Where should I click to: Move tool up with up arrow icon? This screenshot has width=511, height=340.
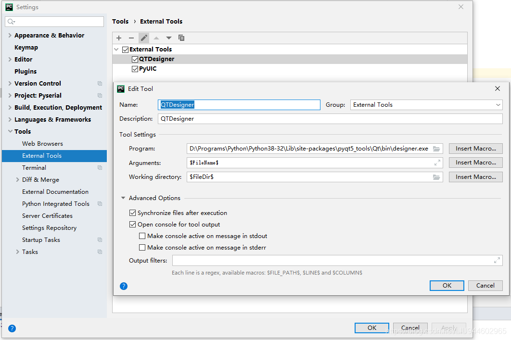pyautogui.click(x=156, y=38)
